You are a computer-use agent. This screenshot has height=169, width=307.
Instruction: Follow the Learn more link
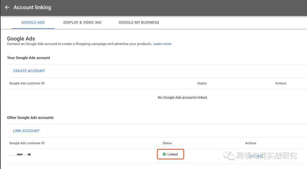(162, 44)
